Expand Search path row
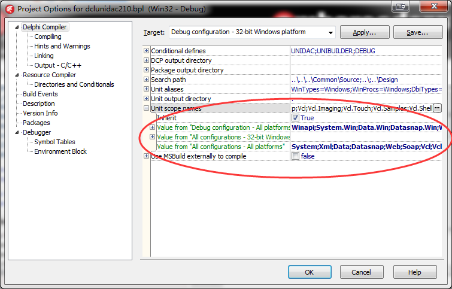Image resolution: width=452 pixels, height=289 pixels. pos(146,79)
